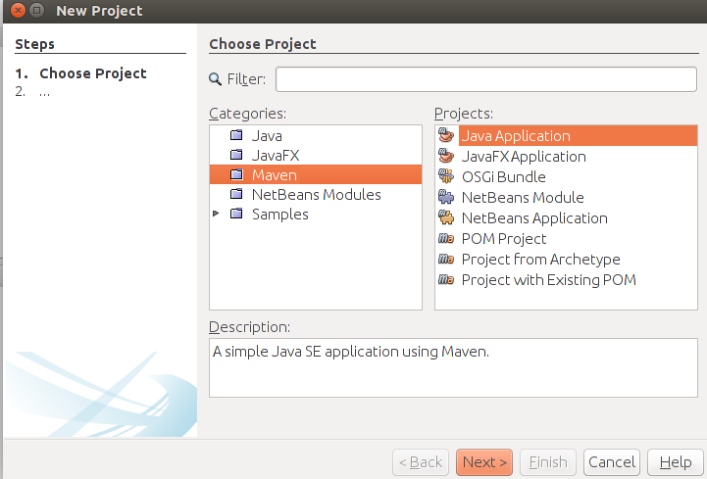Click the OSGi Bundle project icon

point(446,177)
